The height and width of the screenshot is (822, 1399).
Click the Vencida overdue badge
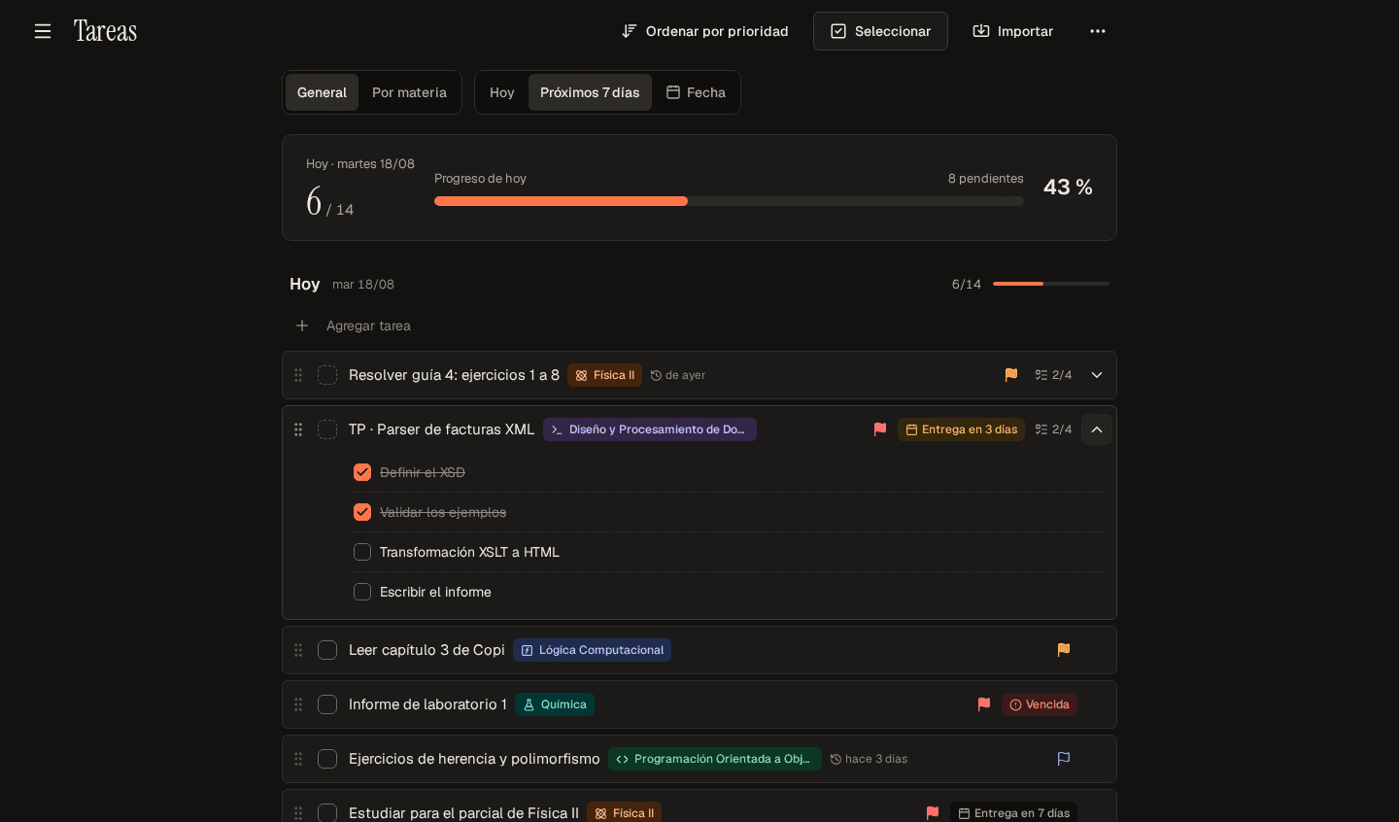point(1040,704)
